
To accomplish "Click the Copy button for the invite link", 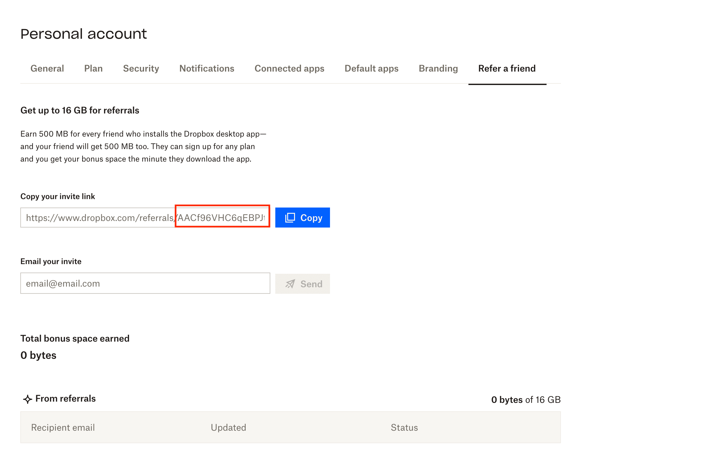I will [302, 218].
